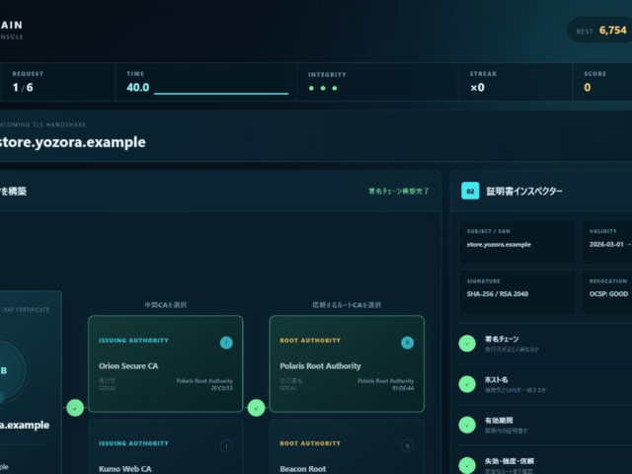Click the ホスト名 green check icon

coord(467,384)
